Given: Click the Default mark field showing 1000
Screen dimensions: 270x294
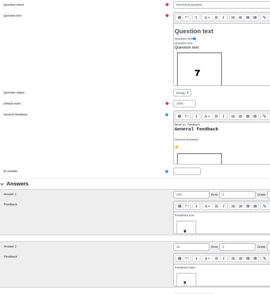Looking at the screenshot, I should coord(184,104).
